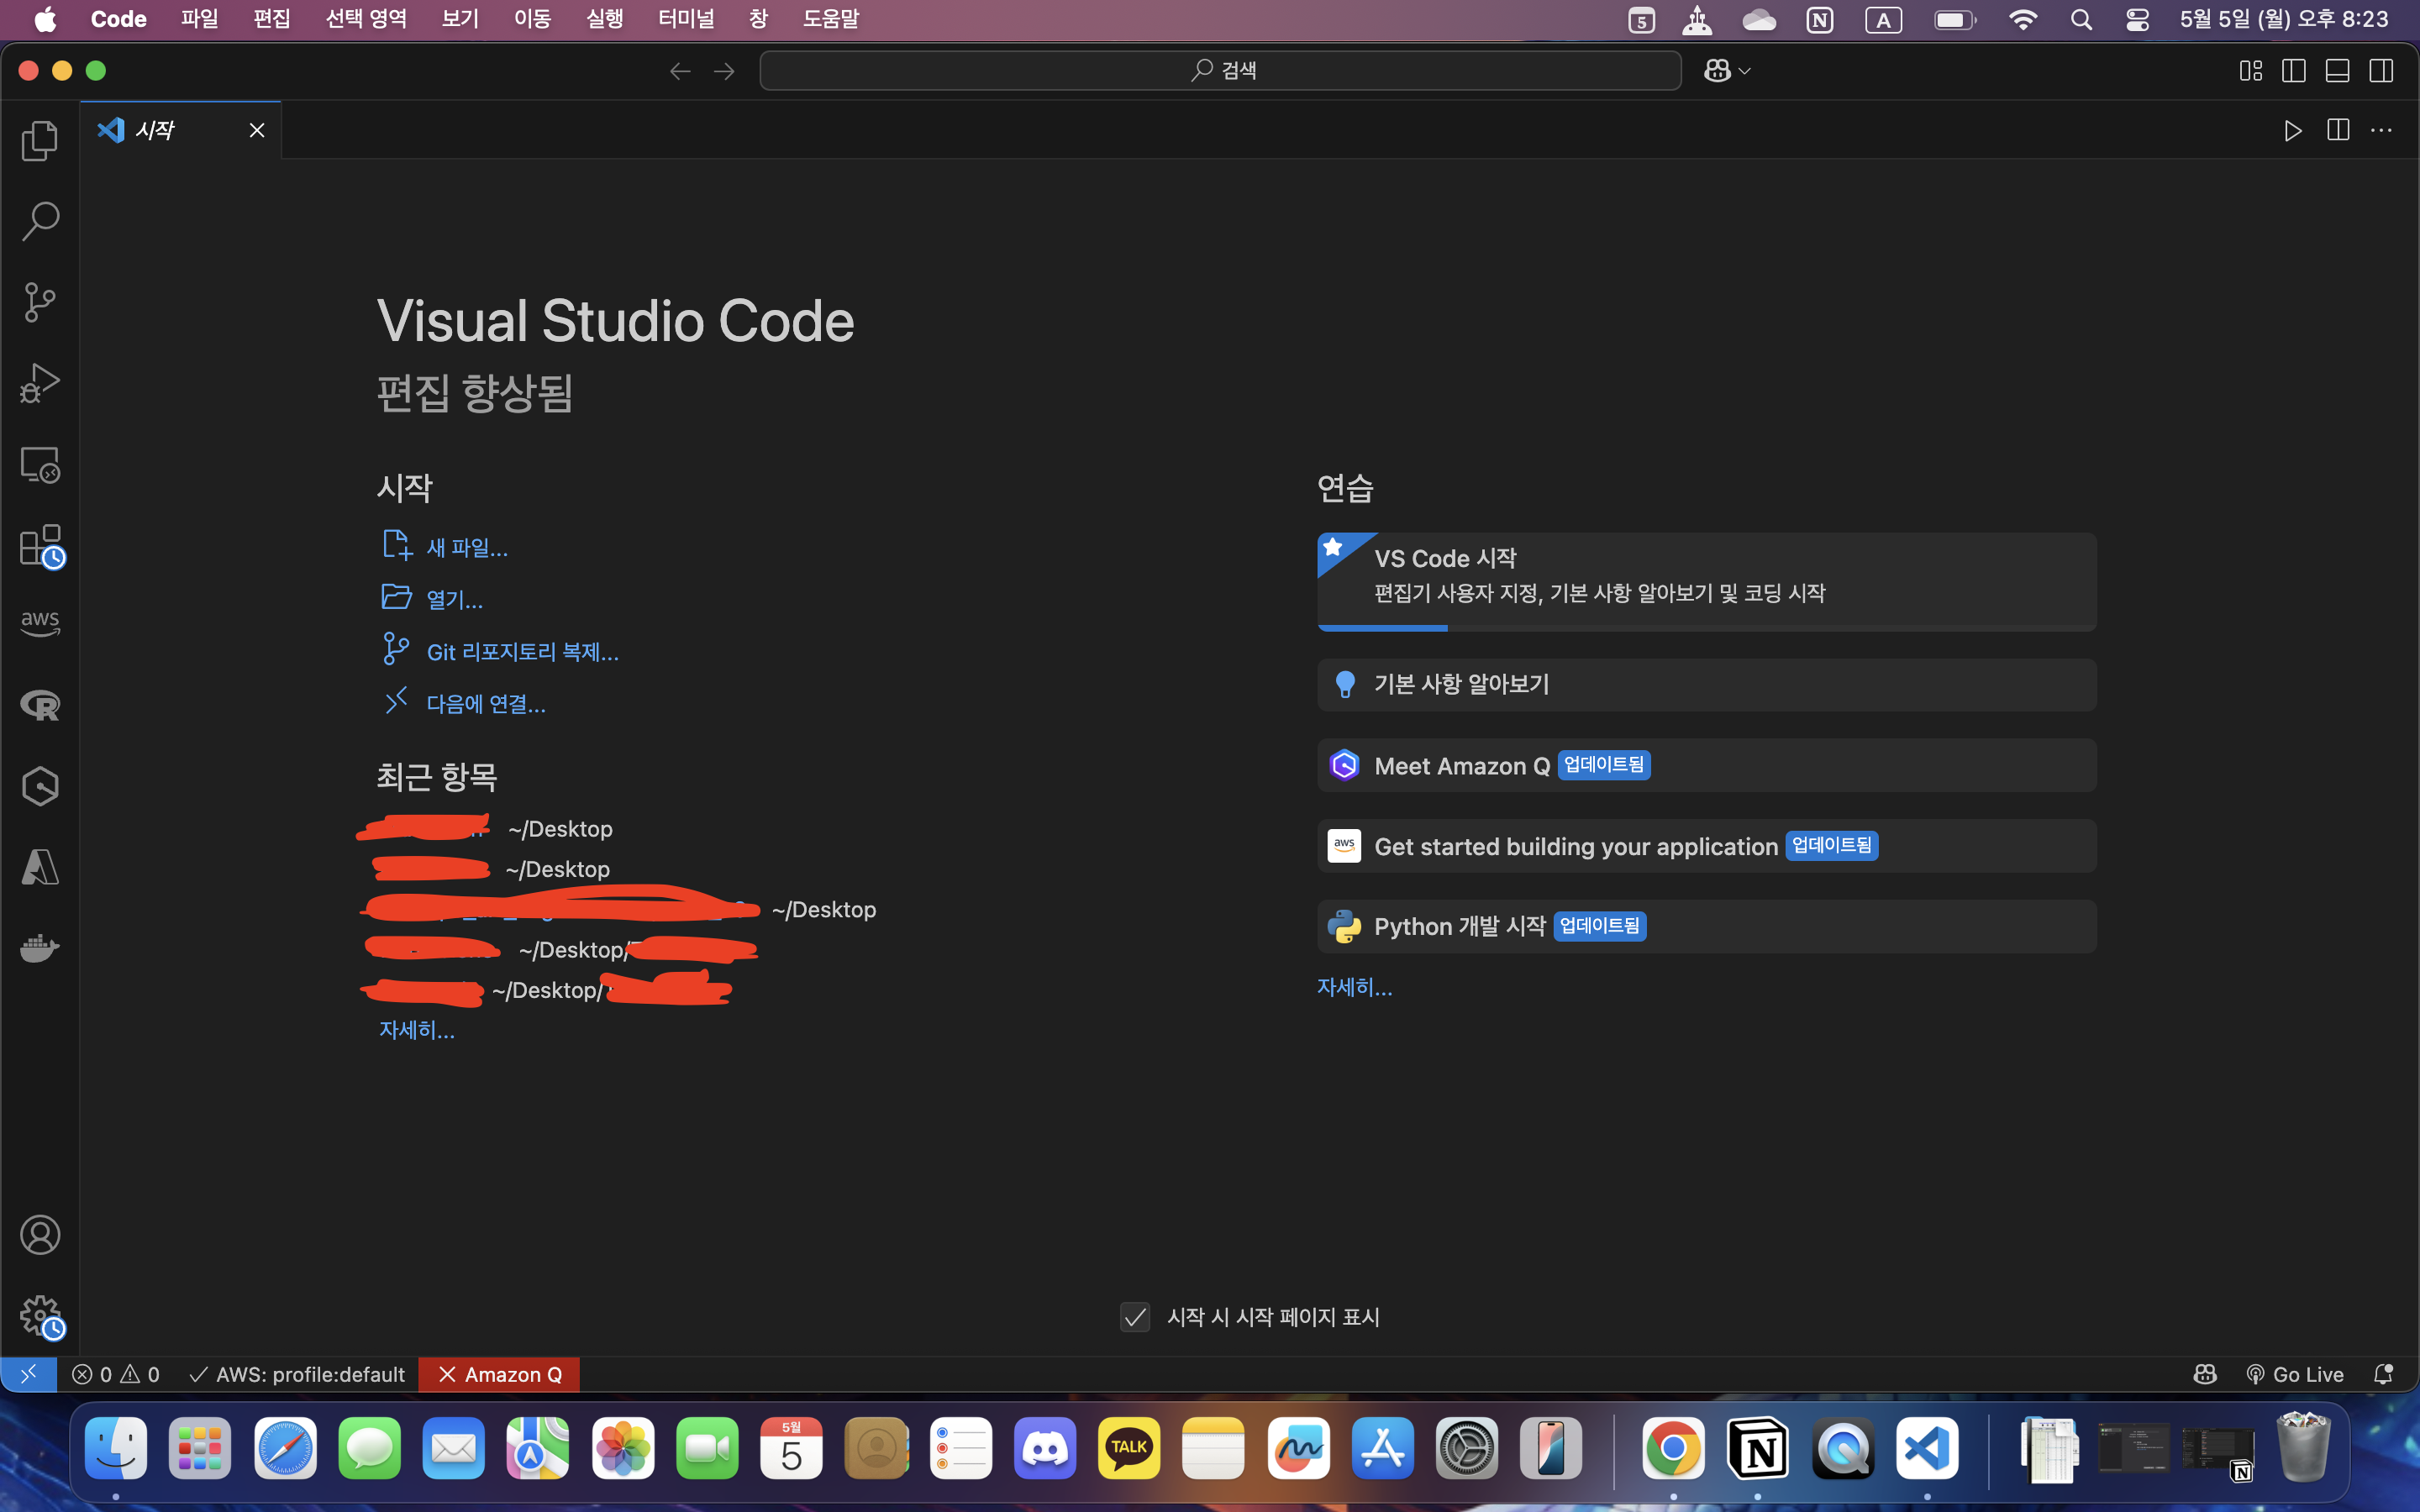Screen dimensions: 2420x1512
Task: Open the Source Control view
Action: [x=40, y=302]
